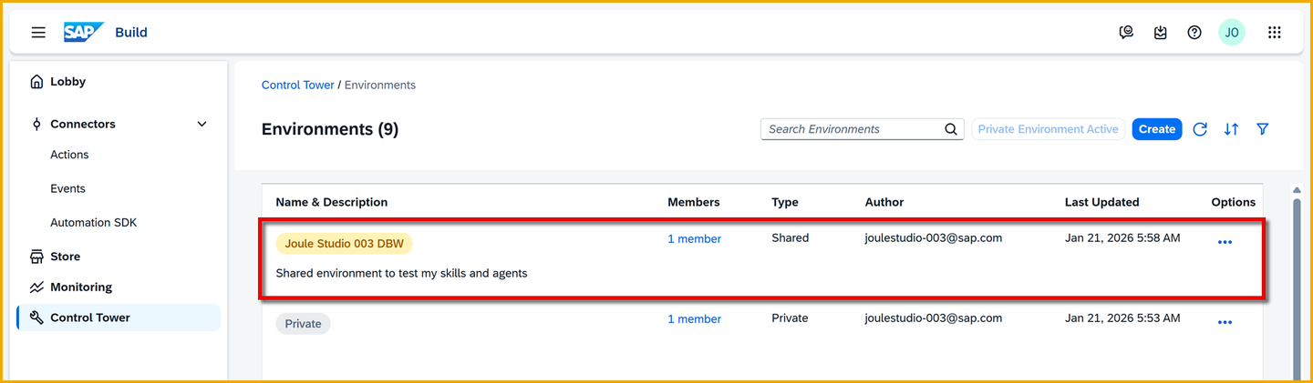
Task: Click author email in the Shared row
Action: tap(934, 238)
